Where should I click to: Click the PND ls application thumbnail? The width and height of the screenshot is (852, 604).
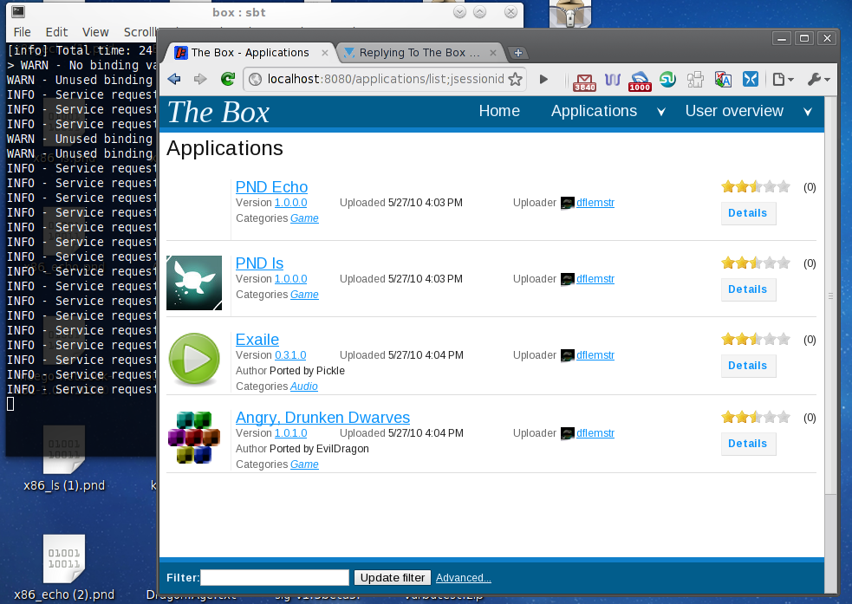coord(194,283)
